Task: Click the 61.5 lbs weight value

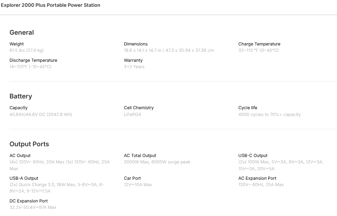Action: point(26,50)
